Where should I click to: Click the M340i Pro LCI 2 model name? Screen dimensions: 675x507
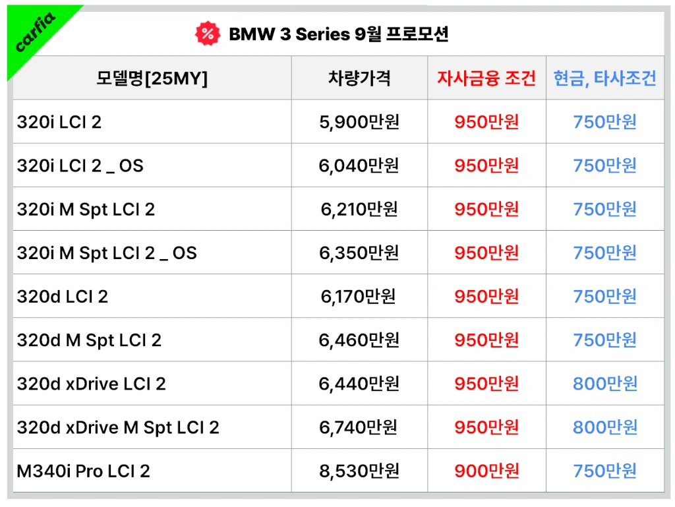coord(83,471)
